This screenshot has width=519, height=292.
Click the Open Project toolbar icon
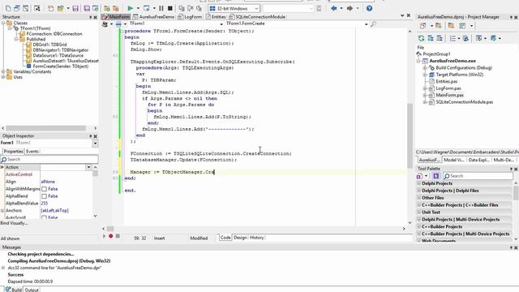[x=60, y=8]
